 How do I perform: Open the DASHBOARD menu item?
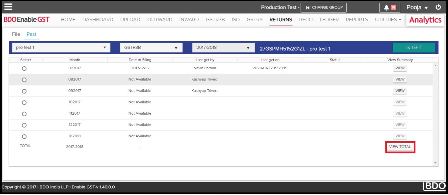coord(98,20)
